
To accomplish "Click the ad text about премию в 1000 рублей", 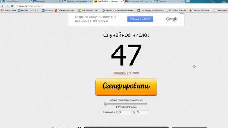I will 95,19.
